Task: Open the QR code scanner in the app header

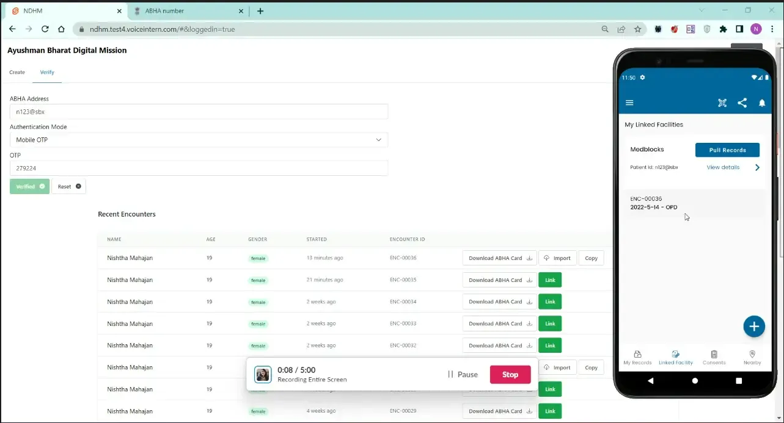Action: [x=722, y=103]
